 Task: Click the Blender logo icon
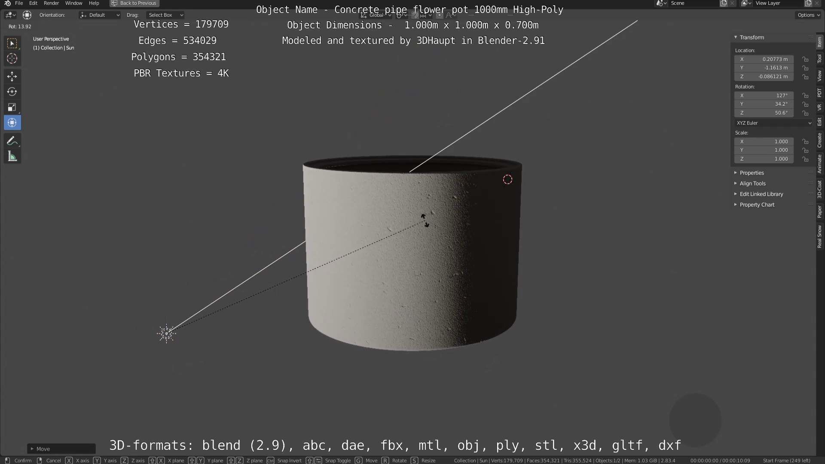7,3
